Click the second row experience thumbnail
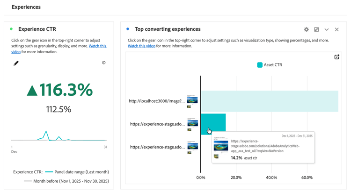This screenshot has height=192, width=351. tap(192, 123)
